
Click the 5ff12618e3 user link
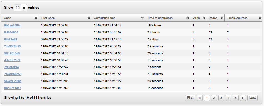tap(12, 53)
